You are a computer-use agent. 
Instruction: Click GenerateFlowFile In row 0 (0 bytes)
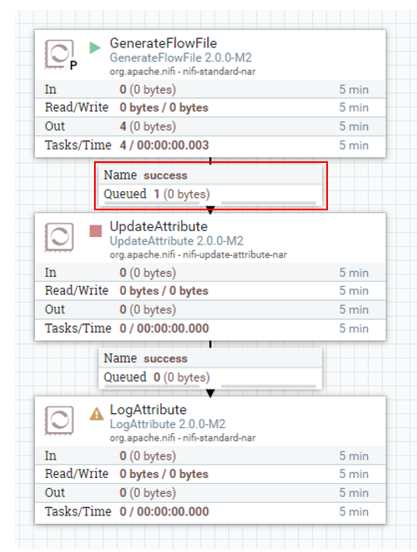[211, 89]
